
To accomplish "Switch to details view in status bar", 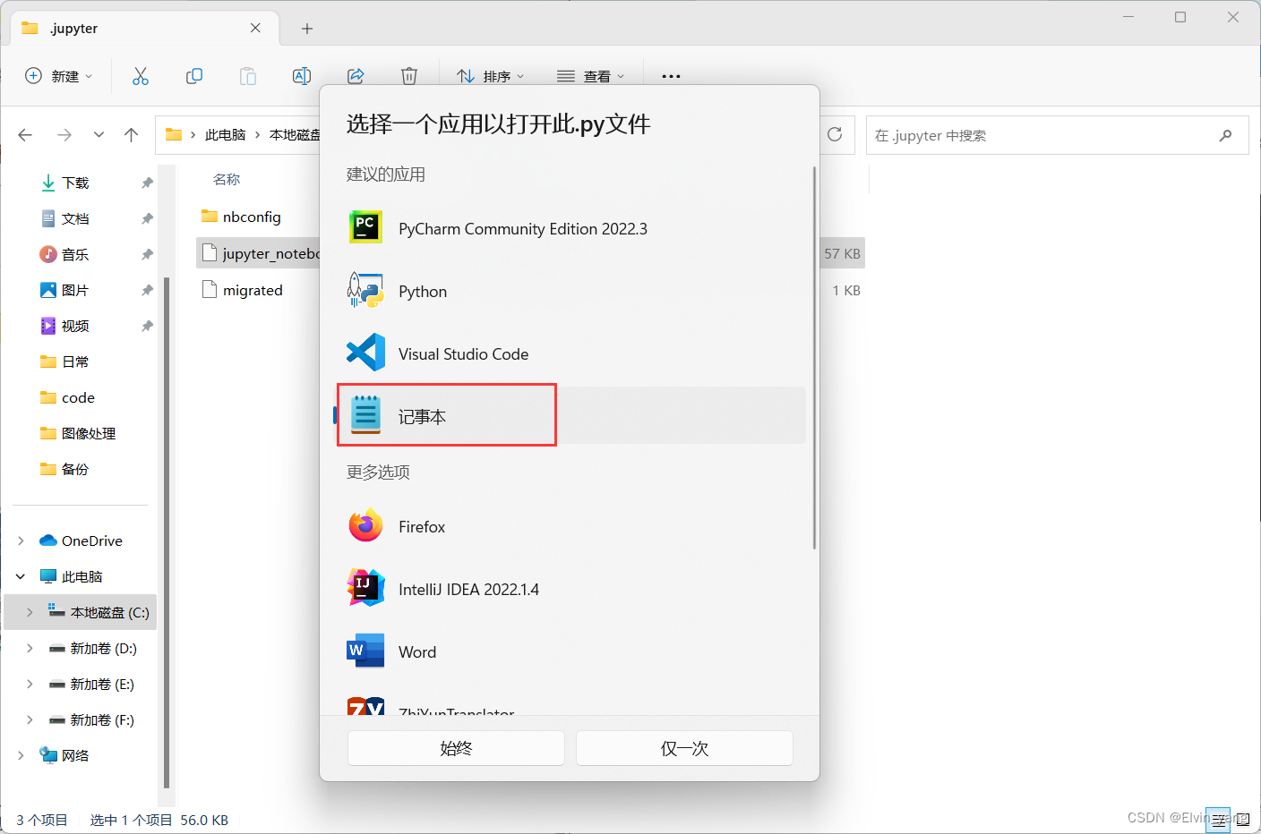I will (x=1217, y=819).
